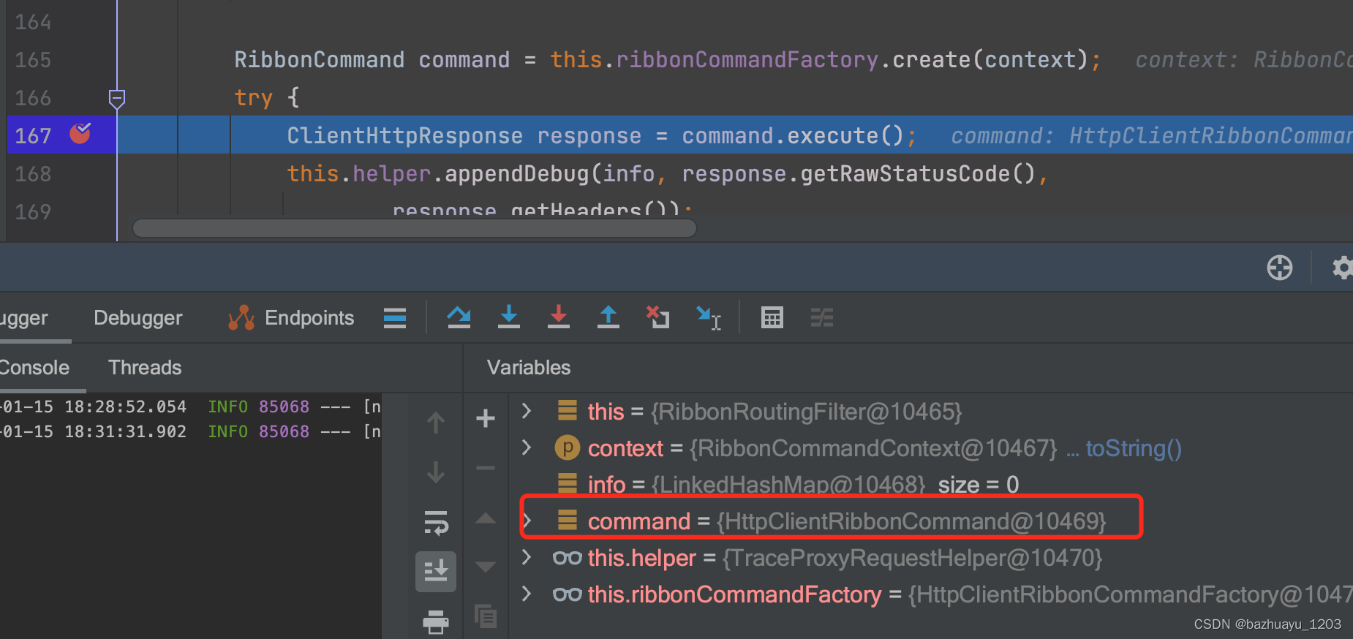This screenshot has height=639, width=1353.
Task: Show execution point icon
Action: (x=395, y=318)
